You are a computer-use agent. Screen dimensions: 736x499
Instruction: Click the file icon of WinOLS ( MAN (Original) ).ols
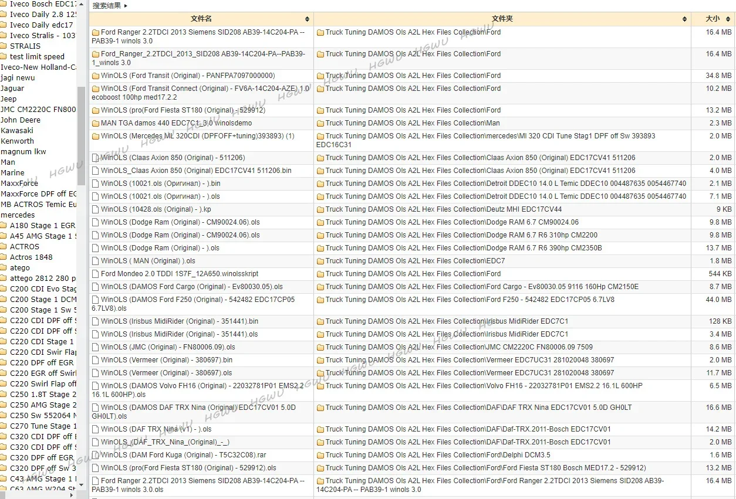pyautogui.click(x=96, y=261)
